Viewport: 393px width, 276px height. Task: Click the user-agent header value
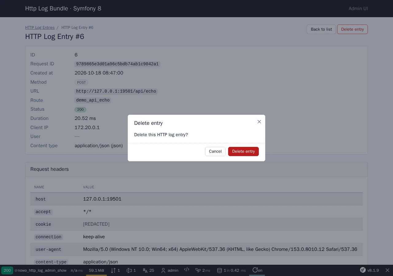(x=220, y=249)
